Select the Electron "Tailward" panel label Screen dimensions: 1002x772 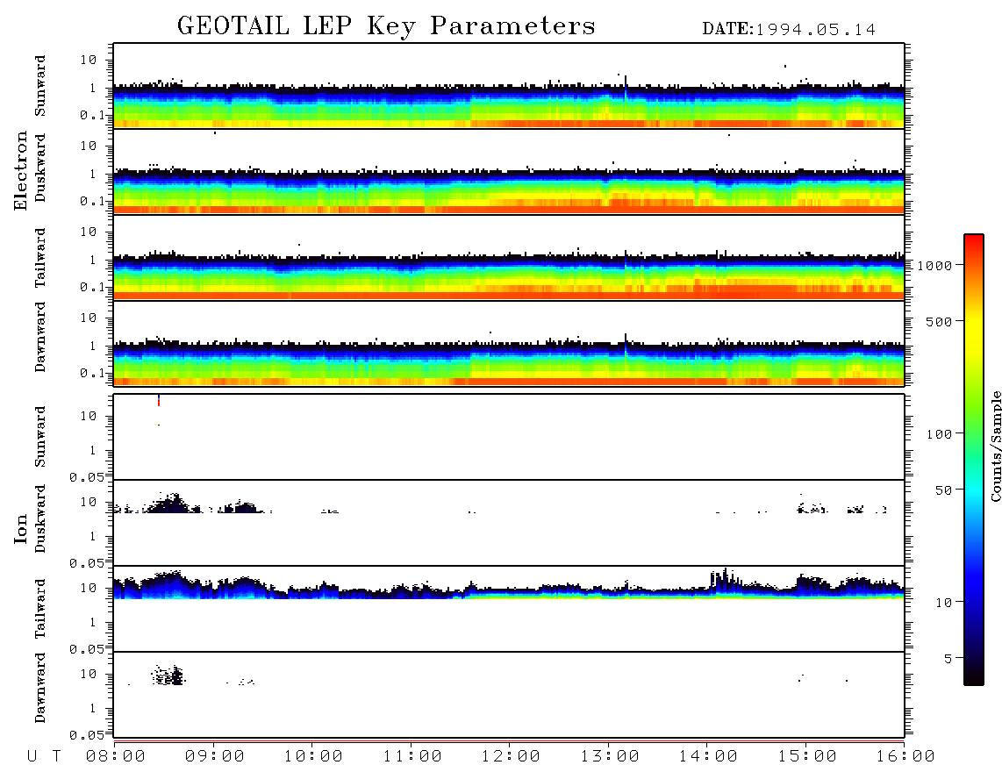coord(40,258)
